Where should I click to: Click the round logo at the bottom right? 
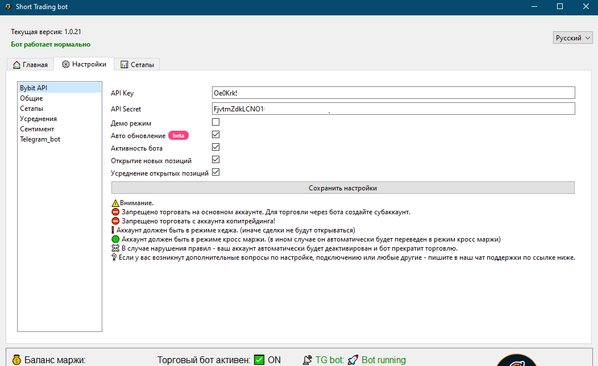click(516, 360)
